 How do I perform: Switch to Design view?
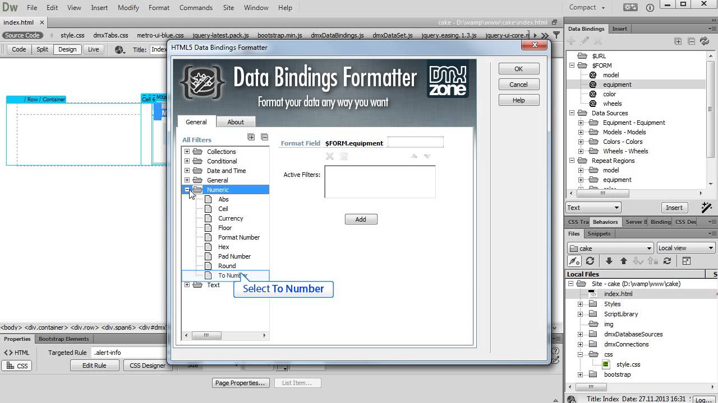(x=67, y=49)
